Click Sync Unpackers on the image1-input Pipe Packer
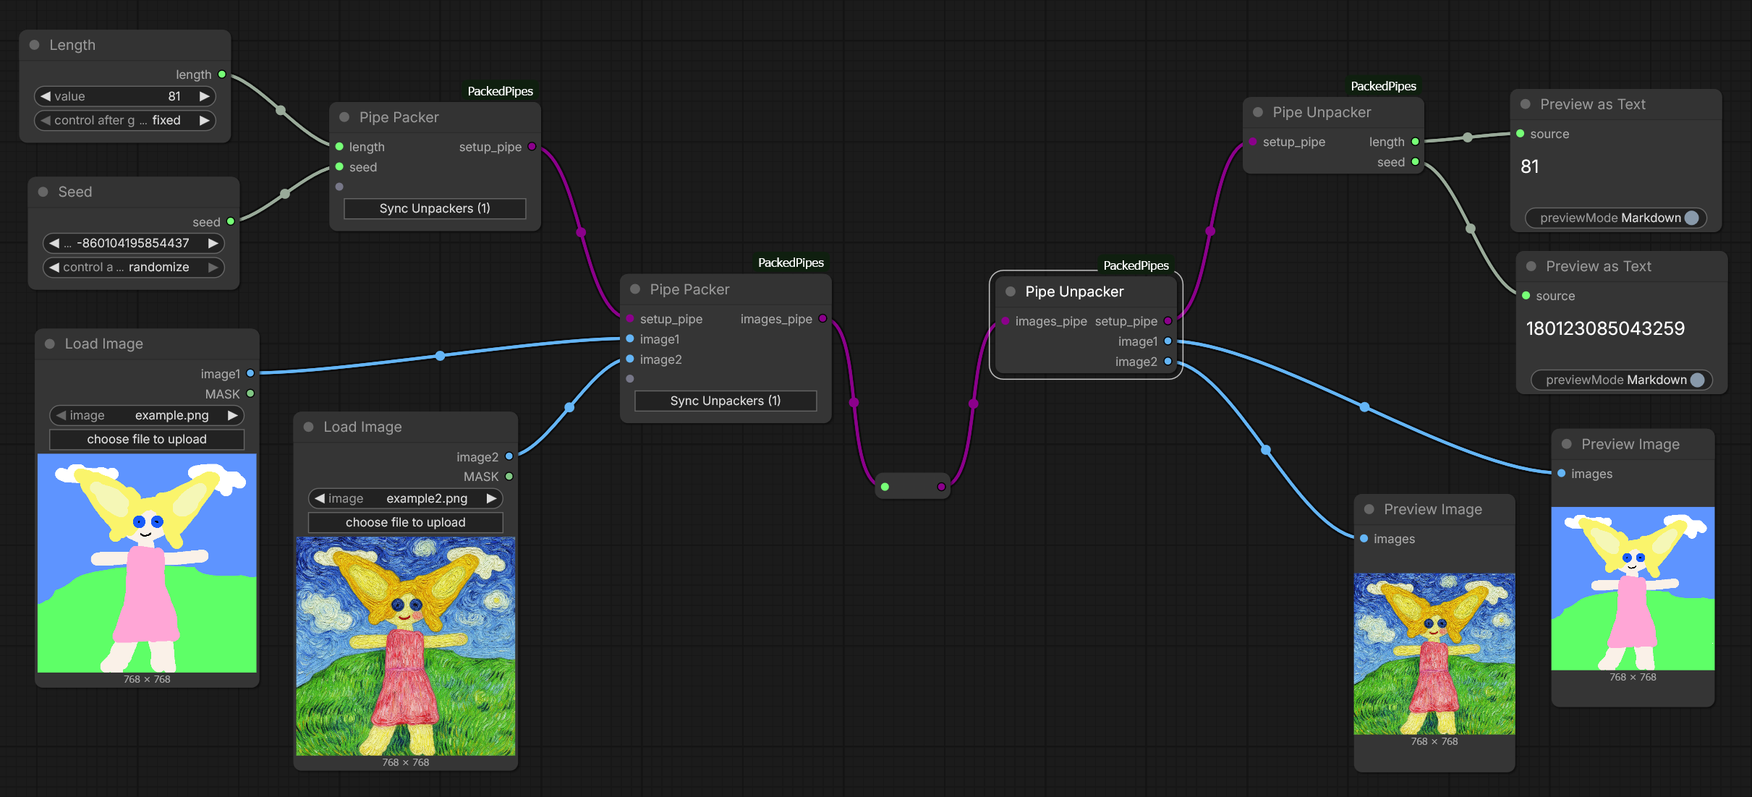 coord(726,401)
